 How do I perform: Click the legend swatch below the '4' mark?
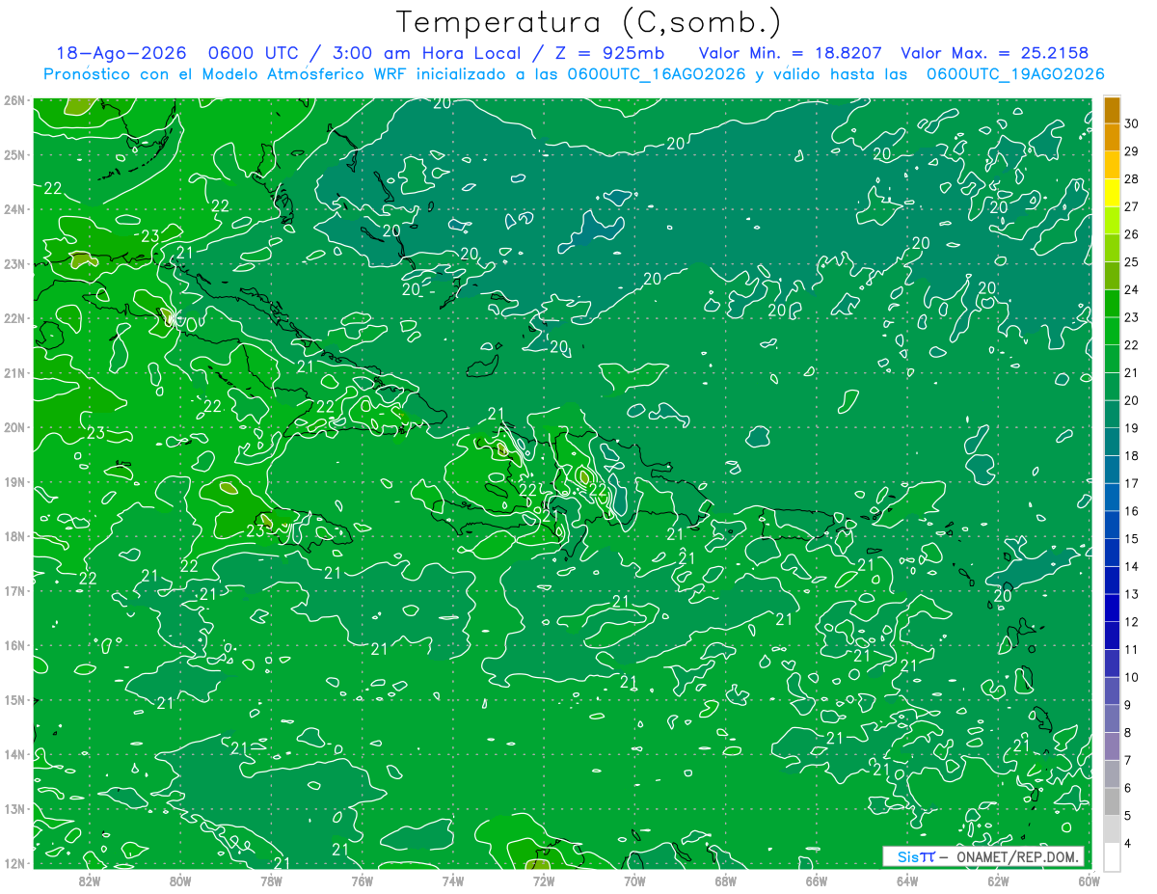click(x=1112, y=857)
